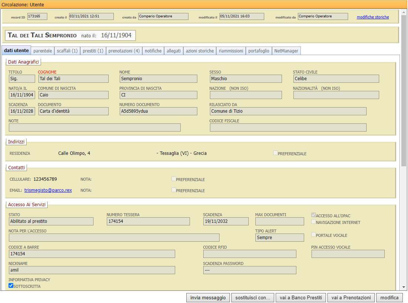This screenshot has height=303, width=408.
Task: Go to Banco Prestiti
Action: point(301,298)
